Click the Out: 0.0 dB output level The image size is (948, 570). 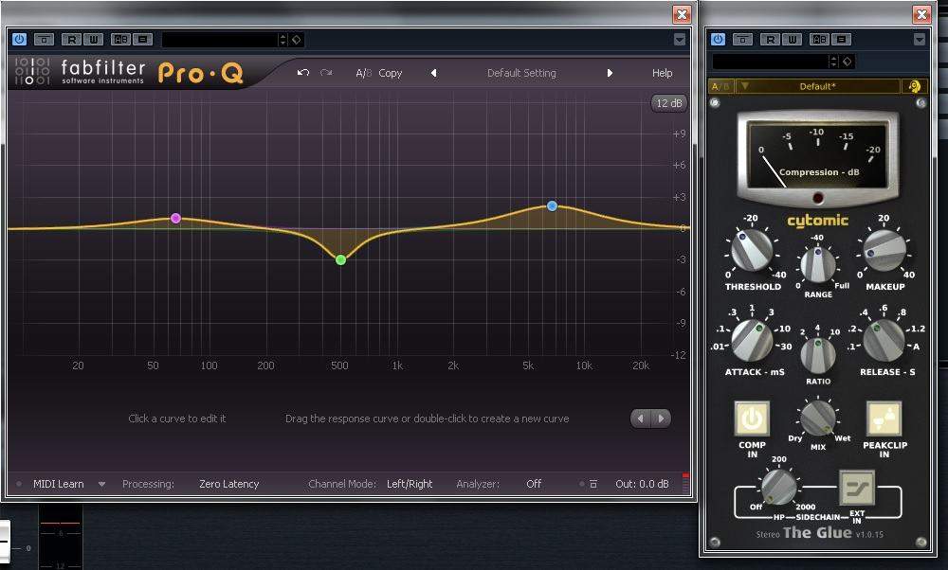click(642, 484)
